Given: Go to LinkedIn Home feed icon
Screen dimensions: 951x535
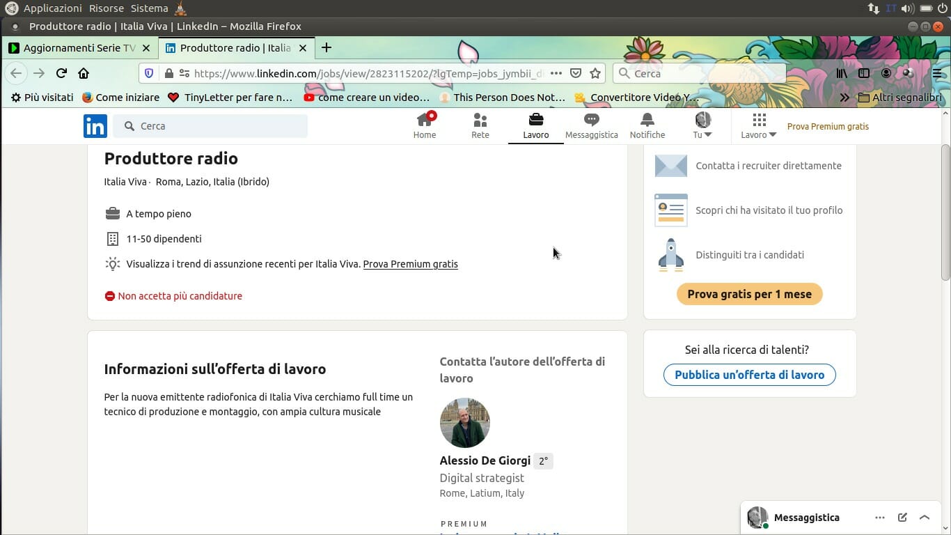Looking at the screenshot, I should 425,125.
